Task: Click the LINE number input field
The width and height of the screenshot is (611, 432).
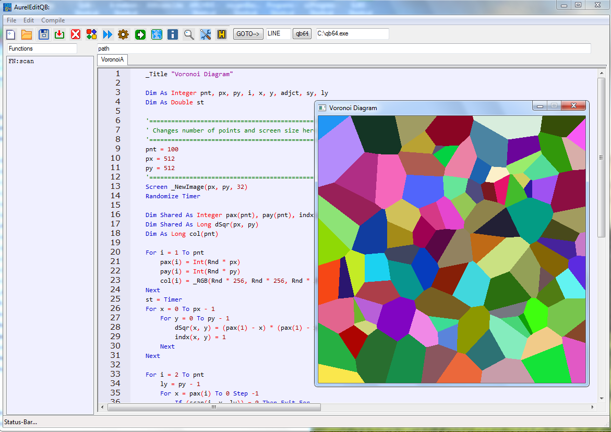Action: pos(278,33)
